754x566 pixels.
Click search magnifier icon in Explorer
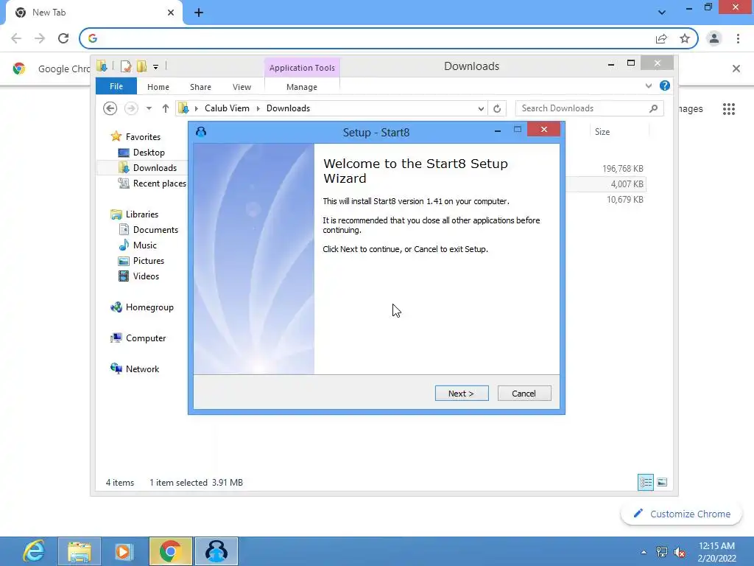pos(653,108)
